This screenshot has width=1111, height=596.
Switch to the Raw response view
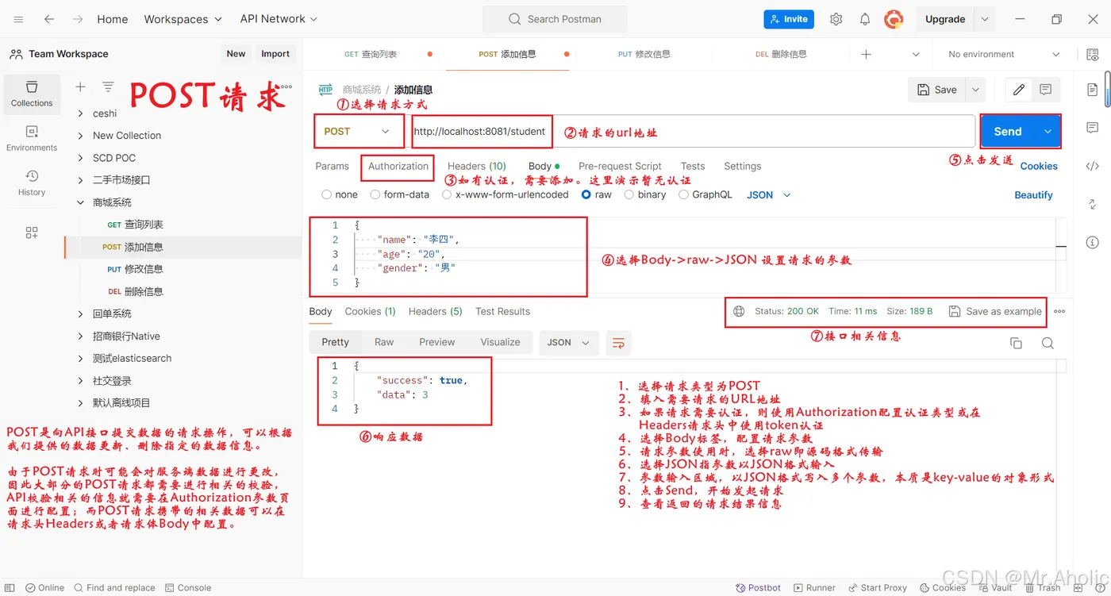click(384, 342)
